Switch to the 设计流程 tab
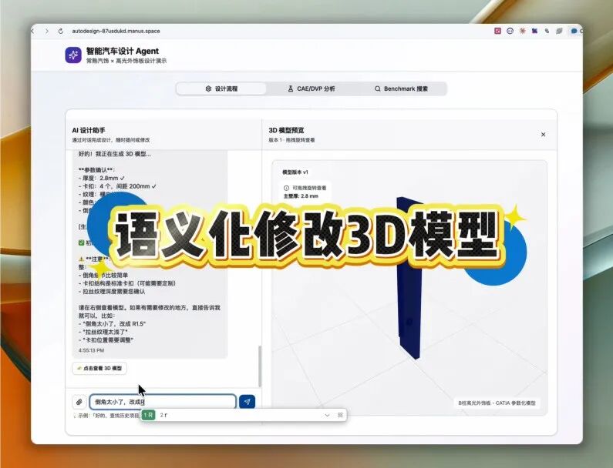 pos(221,89)
